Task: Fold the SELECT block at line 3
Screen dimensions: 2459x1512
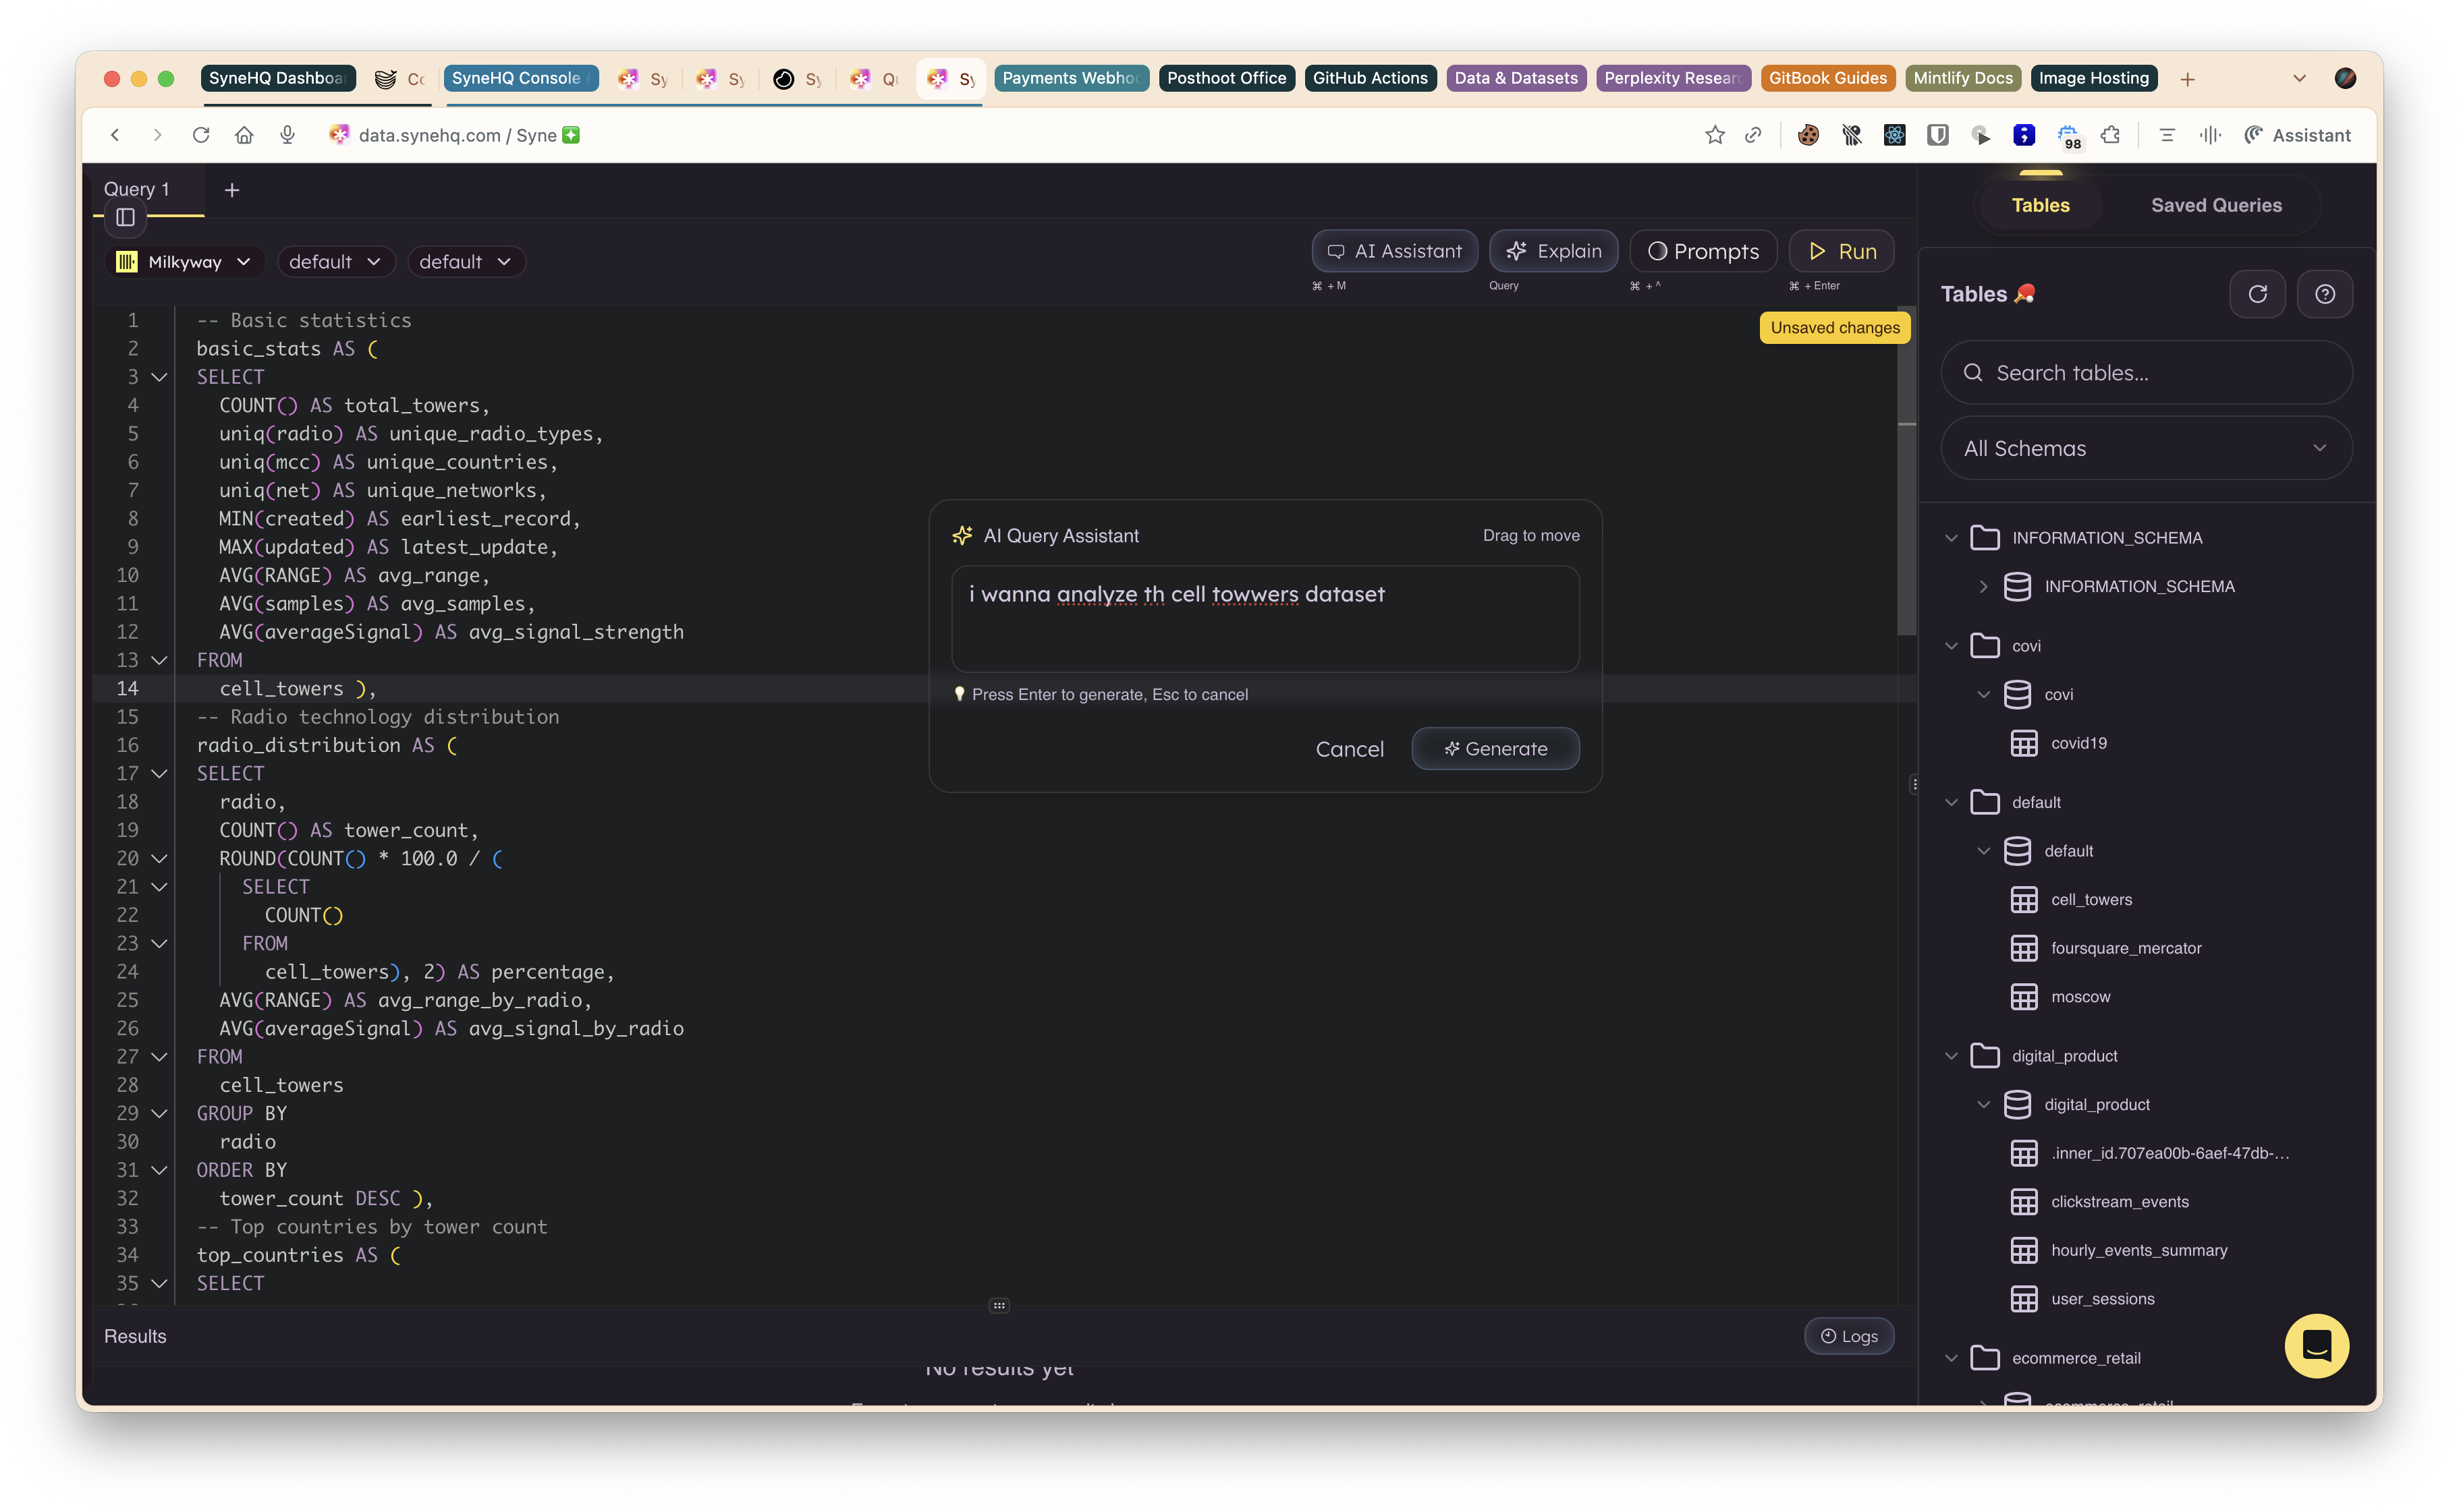Action: 159,377
